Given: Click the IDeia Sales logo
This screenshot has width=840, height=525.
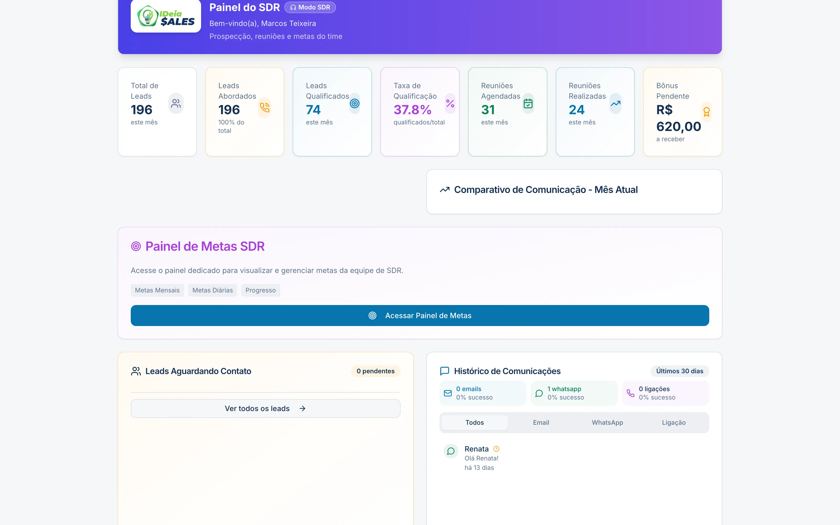Looking at the screenshot, I should tap(166, 16).
